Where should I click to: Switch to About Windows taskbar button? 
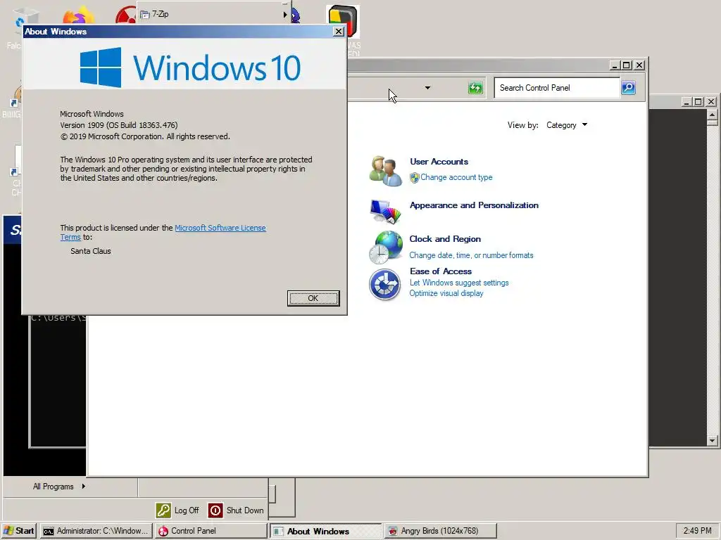click(x=325, y=531)
